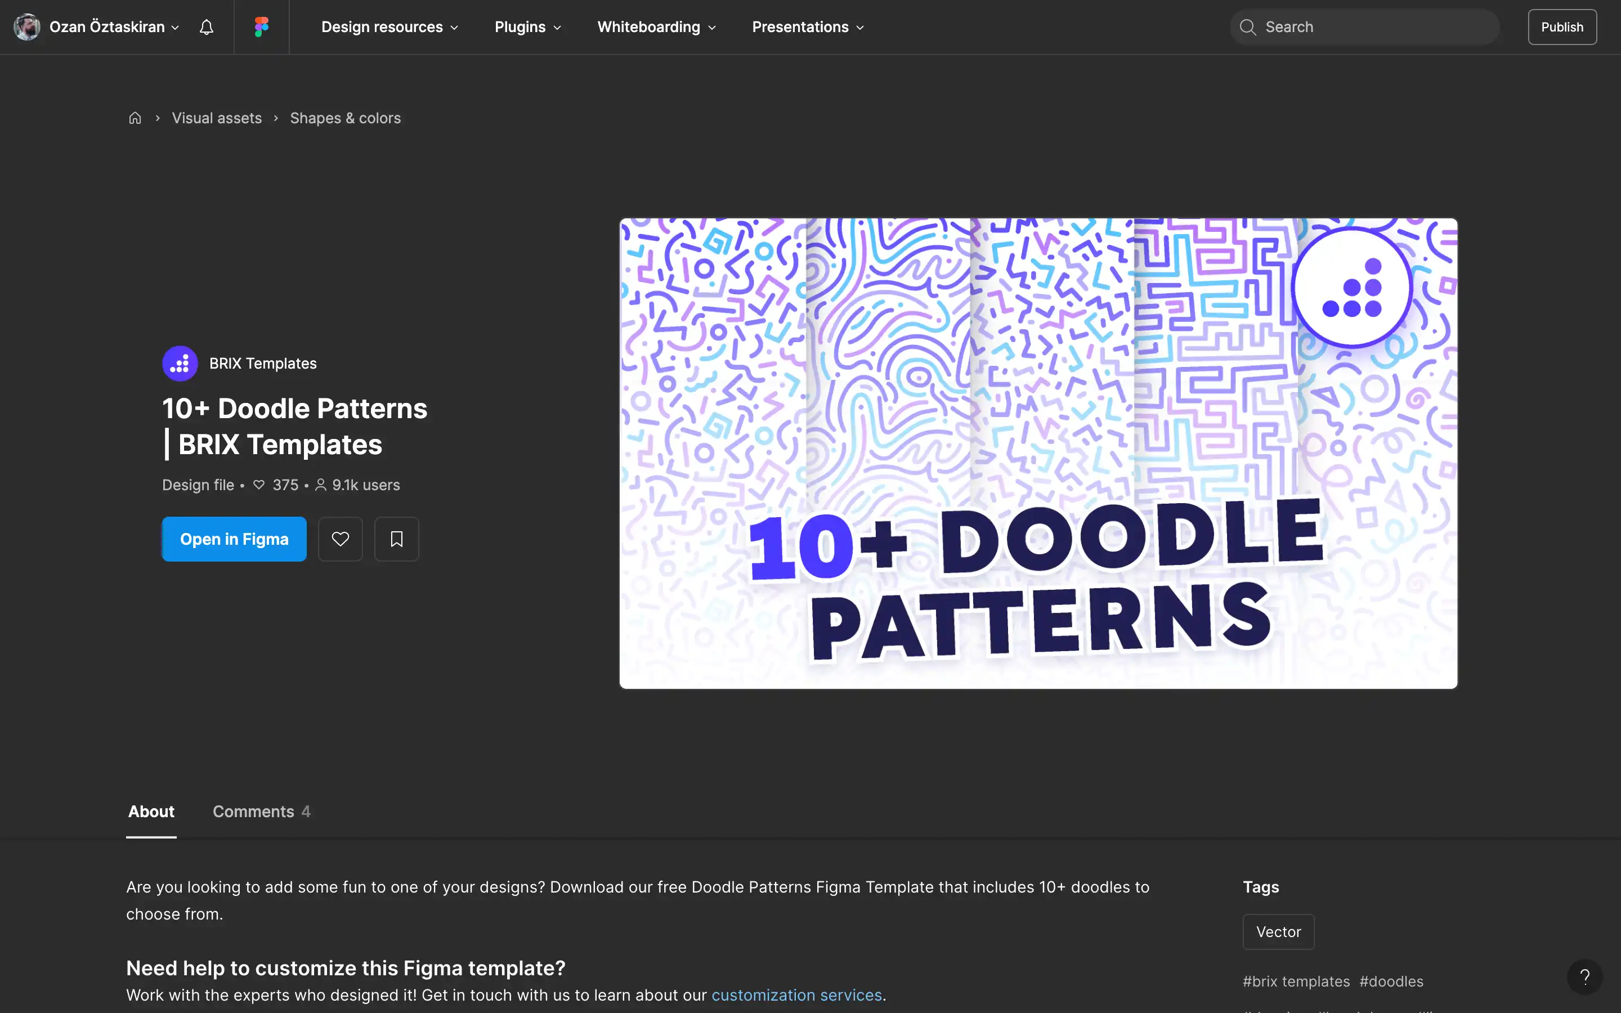Expand the Plugins menu
The width and height of the screenshot is (1621, 1013).
(528, 27)
